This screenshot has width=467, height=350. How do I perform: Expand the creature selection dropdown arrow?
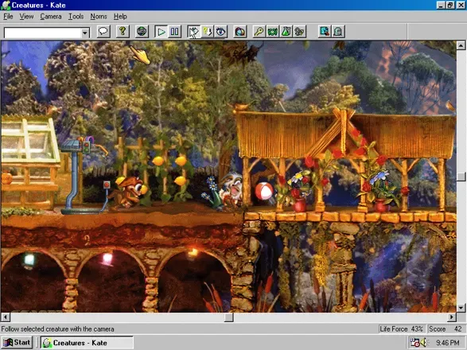(x=85, y=33)
